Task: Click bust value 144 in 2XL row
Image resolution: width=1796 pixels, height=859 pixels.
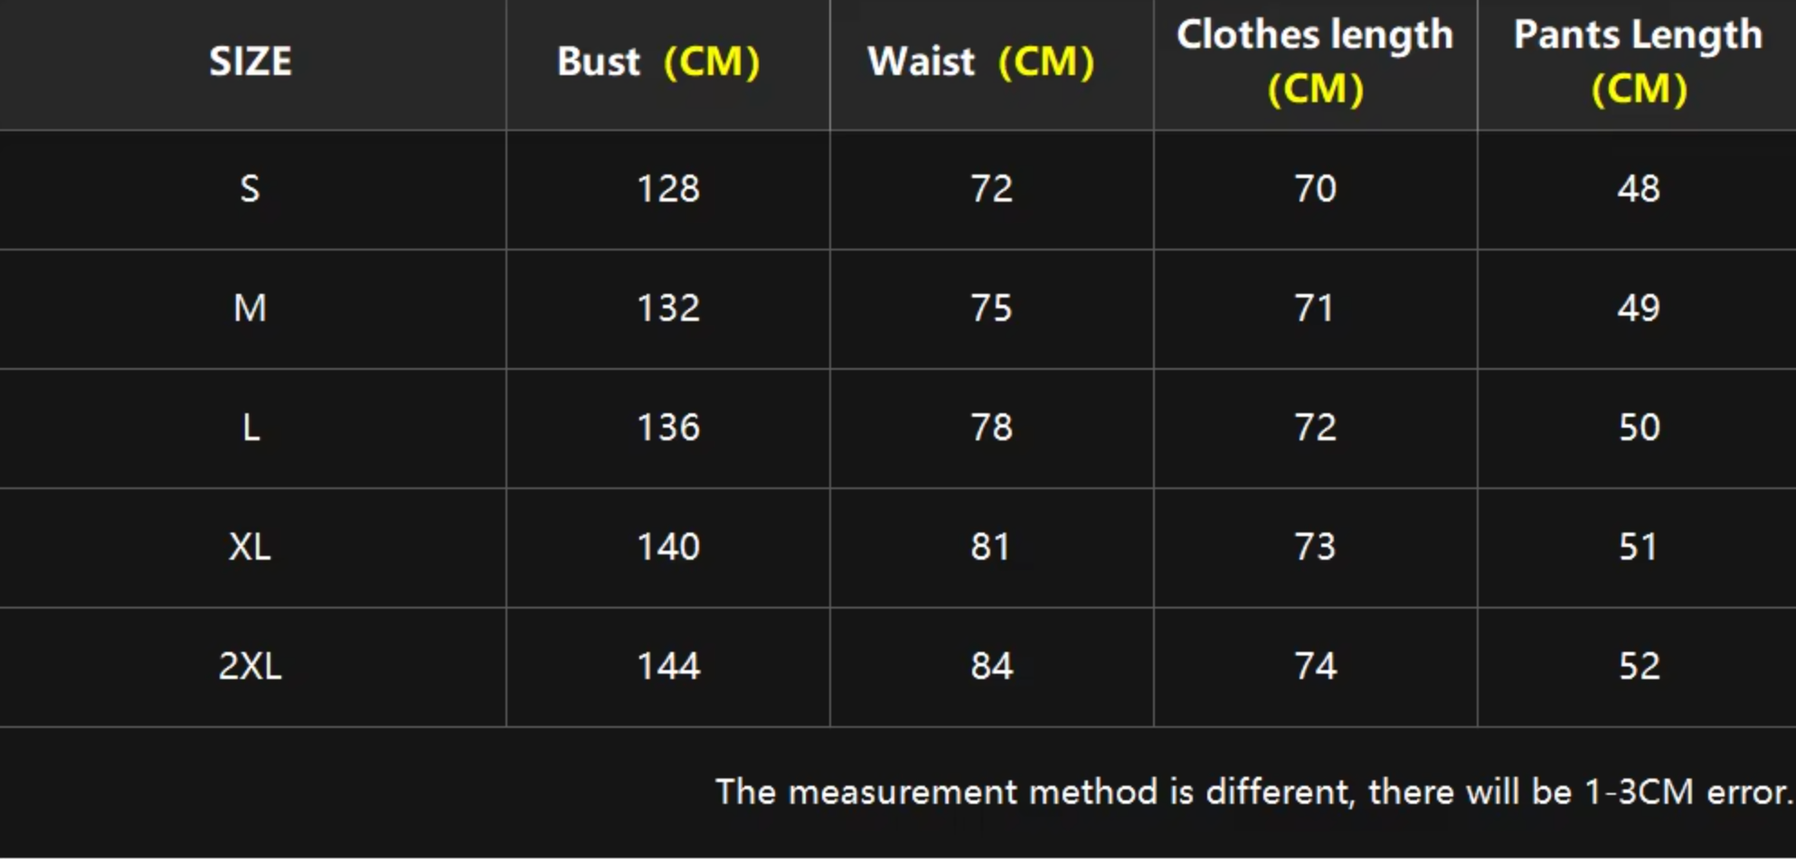Action: 668,666
